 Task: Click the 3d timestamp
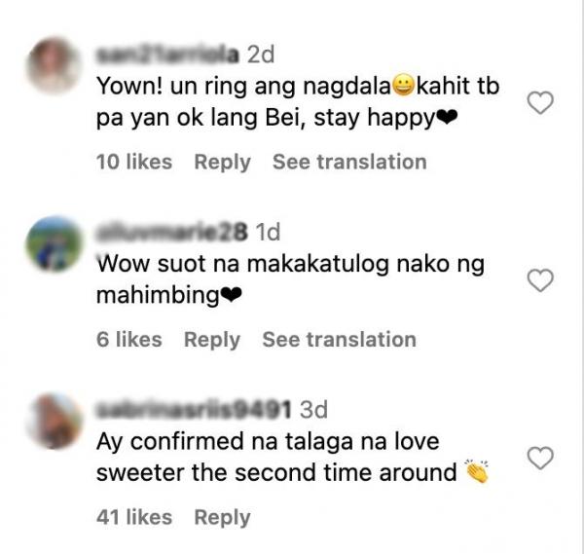[x=313, y=410]
